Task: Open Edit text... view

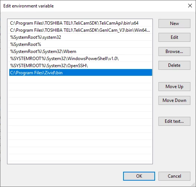Action: tap(174, 121)
